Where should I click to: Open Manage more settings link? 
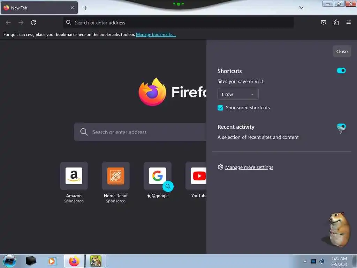[x=249, y=167]
